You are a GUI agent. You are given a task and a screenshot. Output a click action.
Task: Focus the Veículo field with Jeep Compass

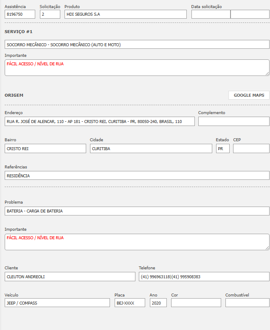point(57,303)
